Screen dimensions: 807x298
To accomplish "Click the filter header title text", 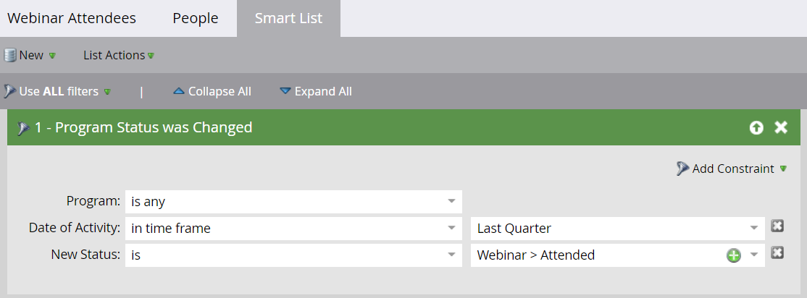I will (143, 127).
